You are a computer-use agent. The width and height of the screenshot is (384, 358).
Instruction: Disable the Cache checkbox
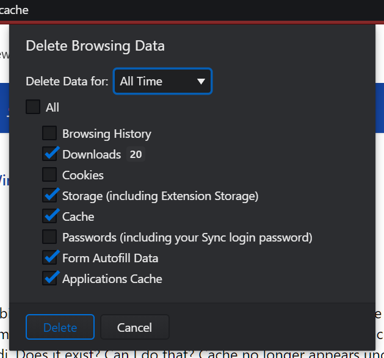(x=49, y=216)
